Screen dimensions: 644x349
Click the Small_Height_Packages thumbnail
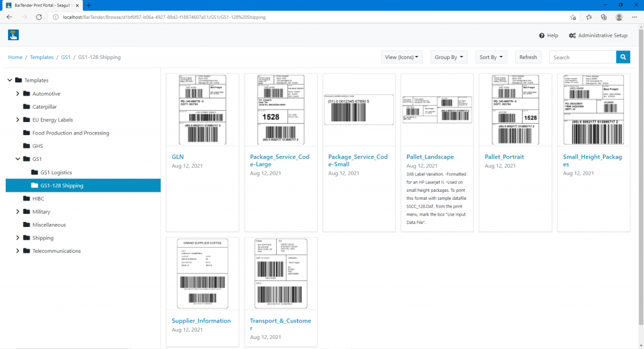[594, 109]
